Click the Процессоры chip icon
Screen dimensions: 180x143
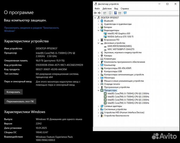pyautogui.click(x=102, y=90)
